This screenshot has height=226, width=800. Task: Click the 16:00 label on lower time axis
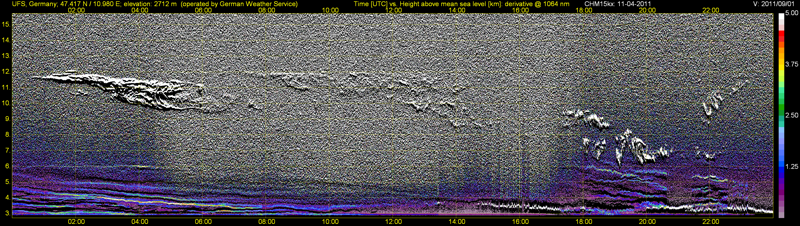(x=521, y=222)
